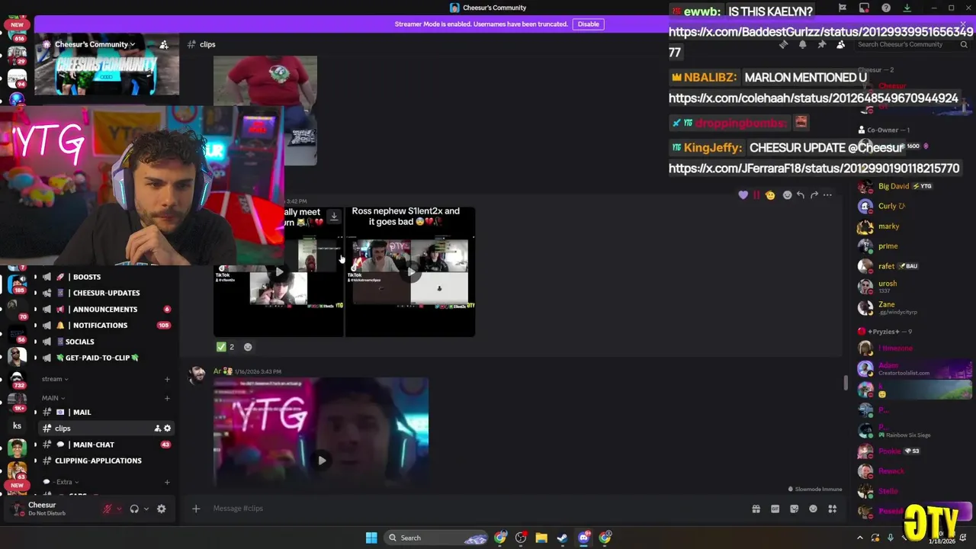Screen dimensions: 976x549
Task: Click the invite icon on clips channel
Action: pos(158,429)
